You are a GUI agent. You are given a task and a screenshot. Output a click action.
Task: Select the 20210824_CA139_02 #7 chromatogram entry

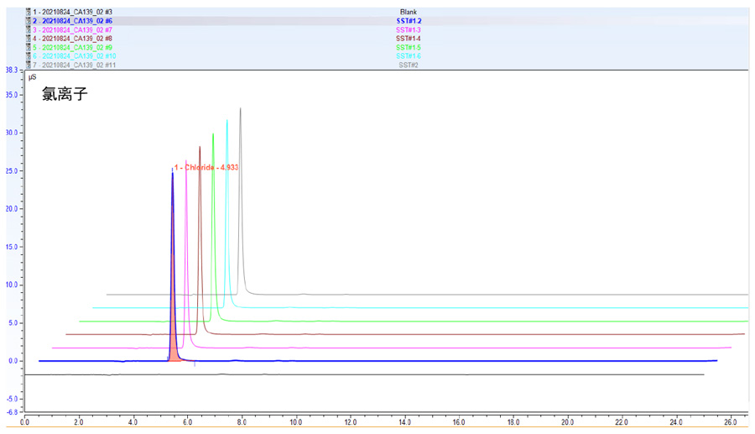point(72,29)
